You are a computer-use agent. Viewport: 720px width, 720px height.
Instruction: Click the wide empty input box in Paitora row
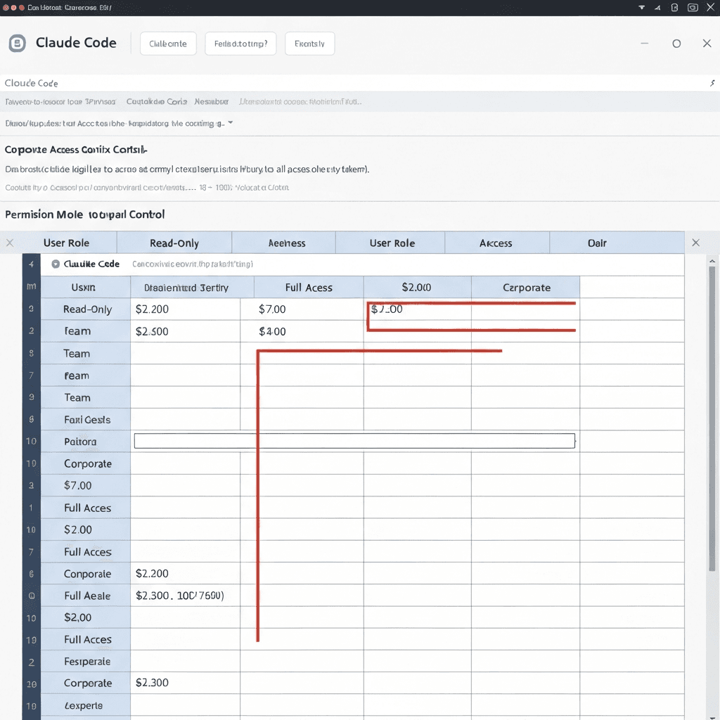tap(354, 441)
